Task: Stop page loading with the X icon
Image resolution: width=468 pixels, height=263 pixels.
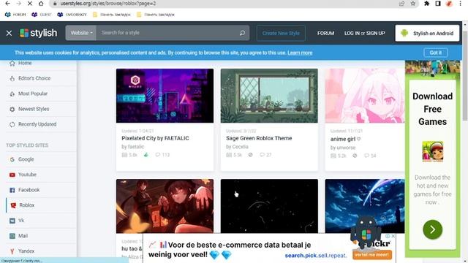Action: click(x=30, y=4)
